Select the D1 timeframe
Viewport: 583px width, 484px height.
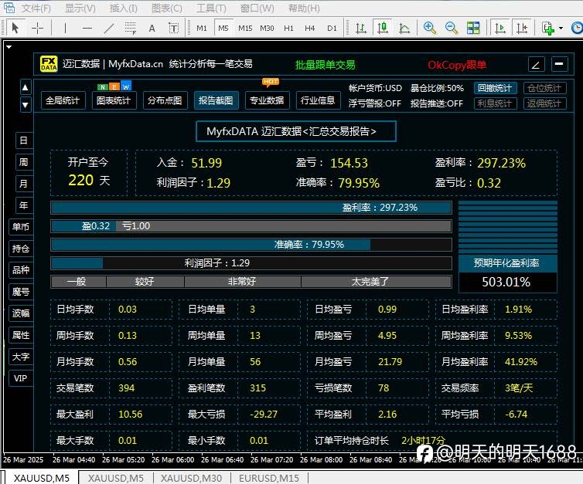(332, 29)
